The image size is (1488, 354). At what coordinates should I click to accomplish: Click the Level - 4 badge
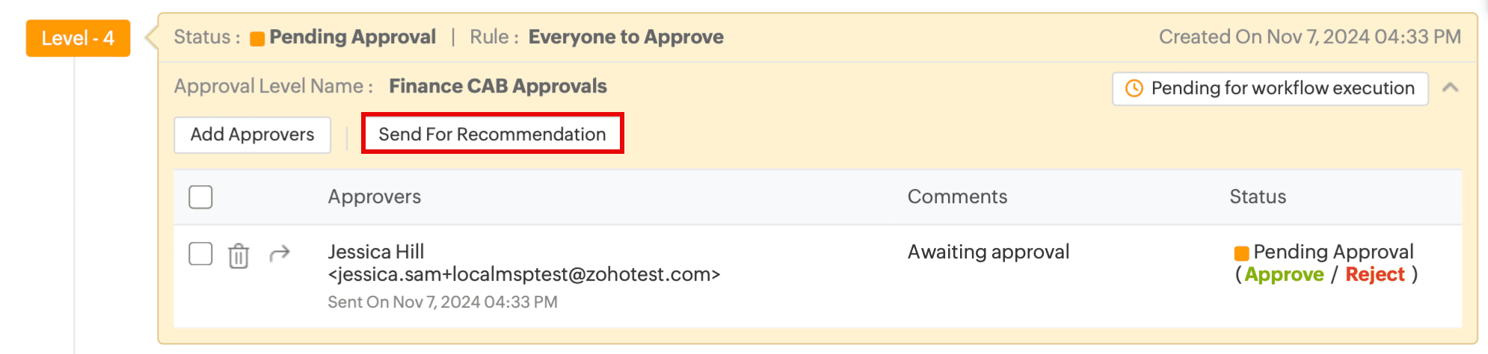pos(78,38)
